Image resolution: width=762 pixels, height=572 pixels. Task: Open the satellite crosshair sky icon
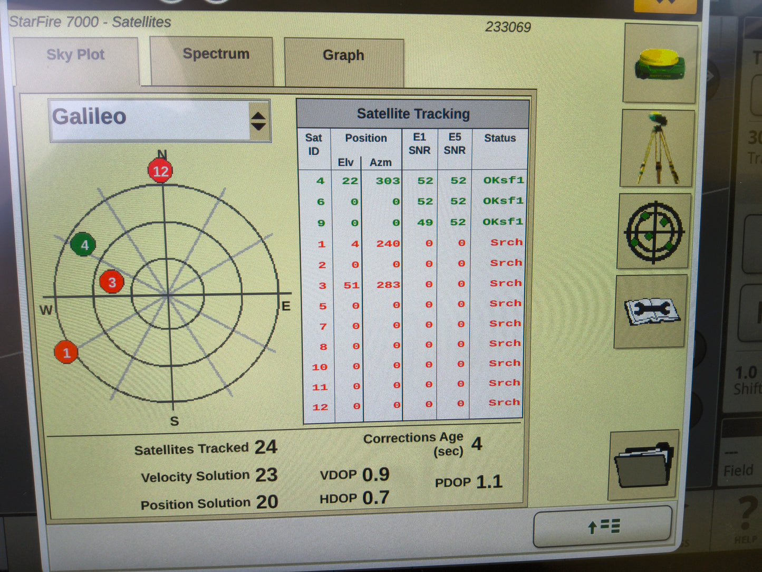click(x=654, y=232)
